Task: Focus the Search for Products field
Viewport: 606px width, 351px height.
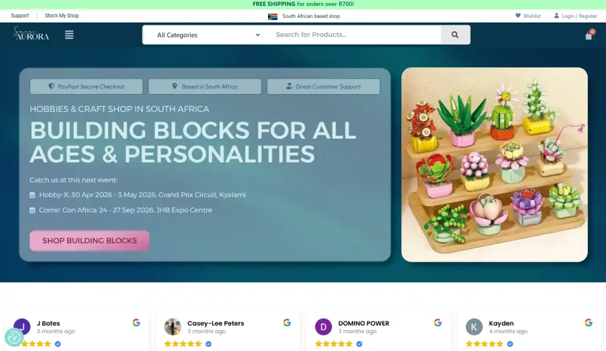Action: [x=356, y=35]
